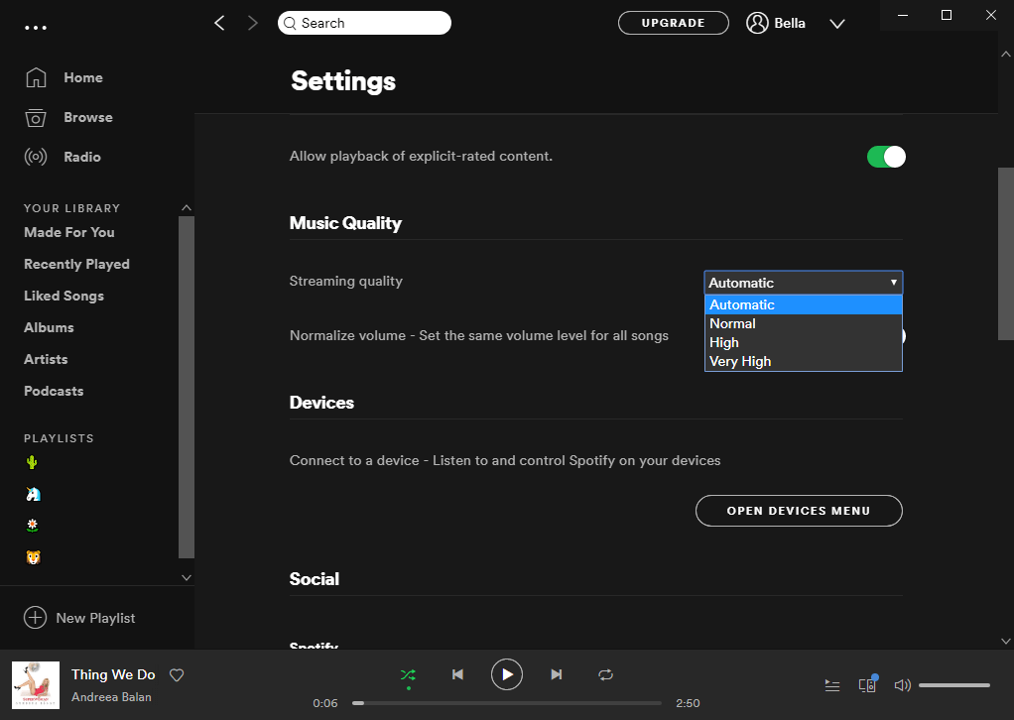Collapse the Your Library section
Image resolution: width=1014 pixels, height=720 pixels.
(187, 207)
